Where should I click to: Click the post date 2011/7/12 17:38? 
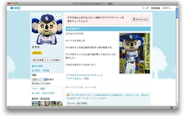point(74,87)
